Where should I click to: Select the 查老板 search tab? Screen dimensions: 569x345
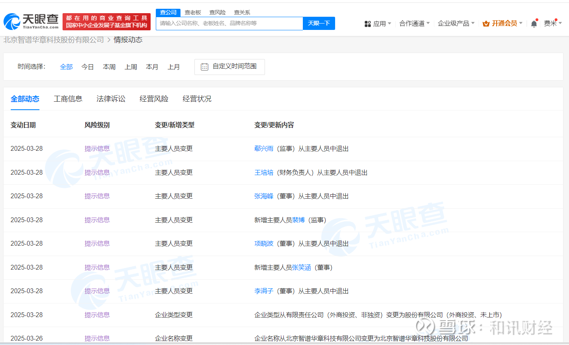pyautogui.click(x=193, y=12)
